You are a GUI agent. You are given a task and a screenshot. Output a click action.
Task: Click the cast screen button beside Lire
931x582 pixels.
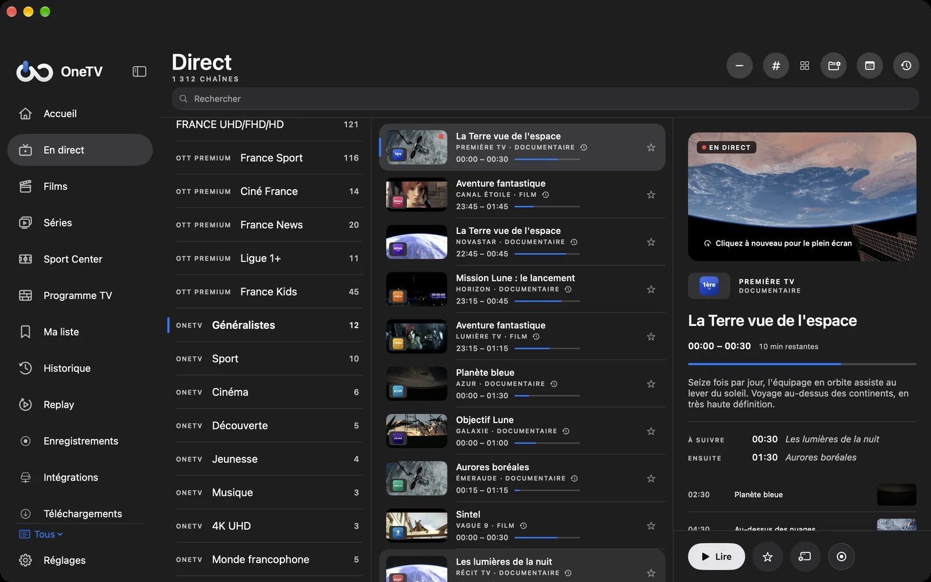click(805, 557)
